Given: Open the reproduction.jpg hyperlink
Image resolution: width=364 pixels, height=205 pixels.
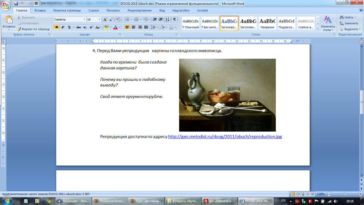Looking at the screenshot, I should tap(225, 136).
